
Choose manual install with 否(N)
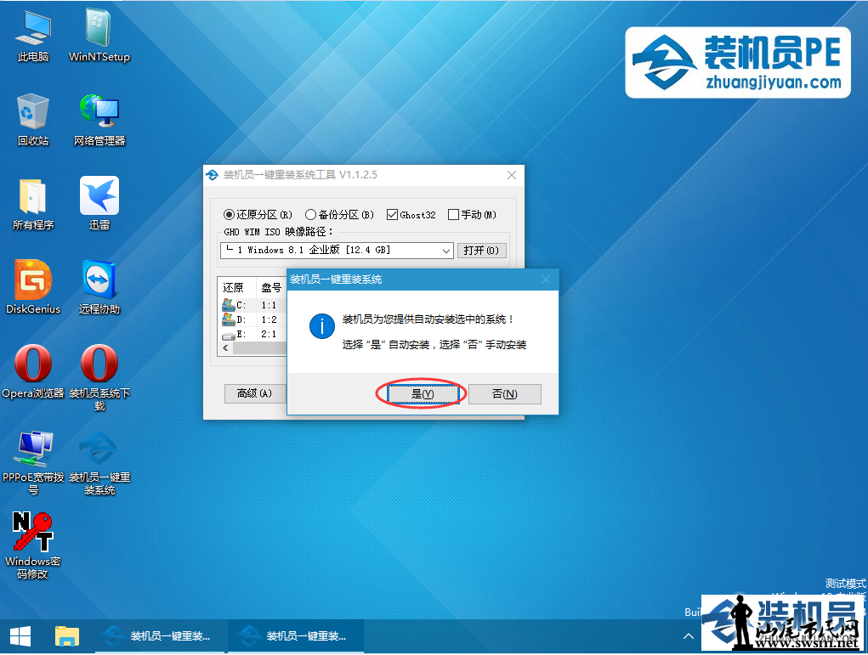(504, 394)
